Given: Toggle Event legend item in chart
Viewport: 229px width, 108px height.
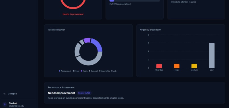Looking at the screenshot, I should pyautogui.click(x=76, y=71).
